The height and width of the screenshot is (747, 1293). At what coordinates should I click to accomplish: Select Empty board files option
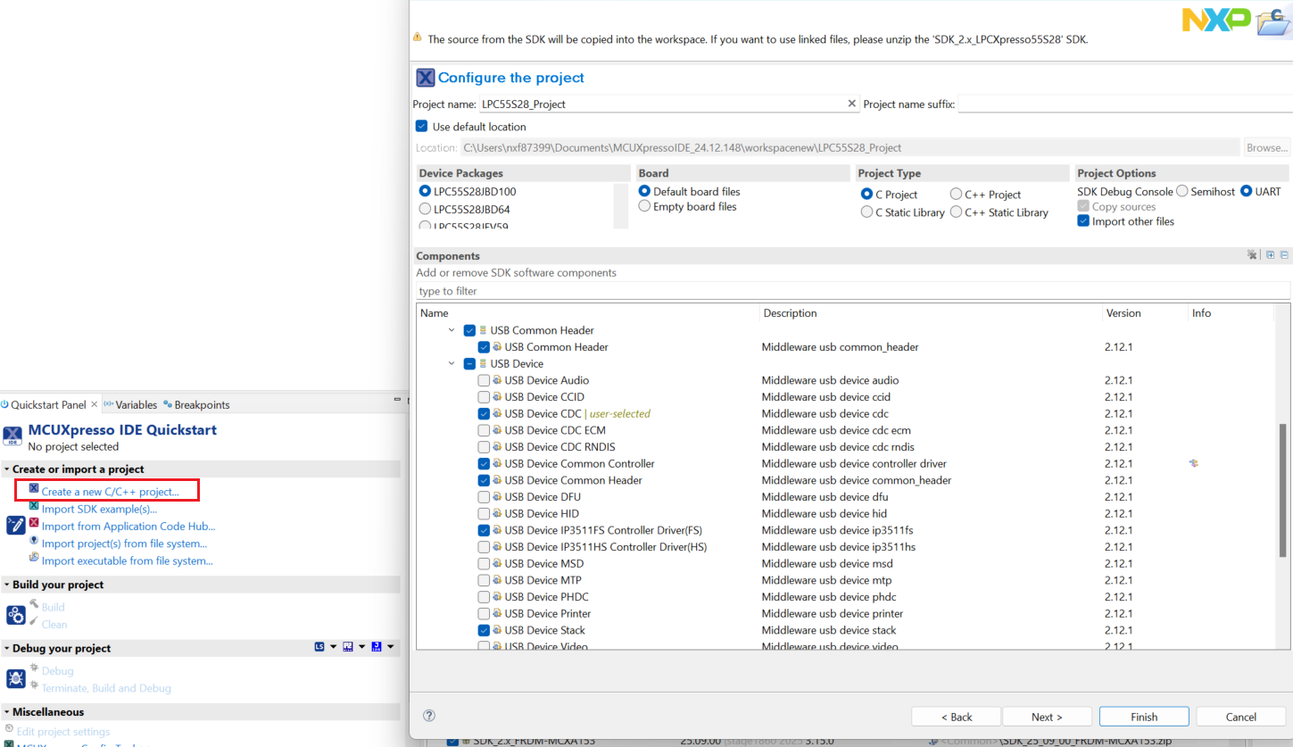[644, 206]
